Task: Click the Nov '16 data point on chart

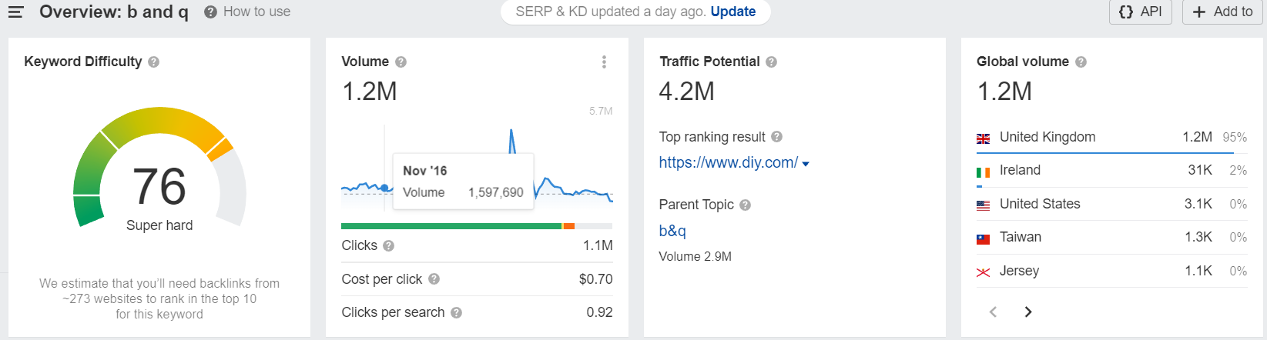Action: pos(384,187)
